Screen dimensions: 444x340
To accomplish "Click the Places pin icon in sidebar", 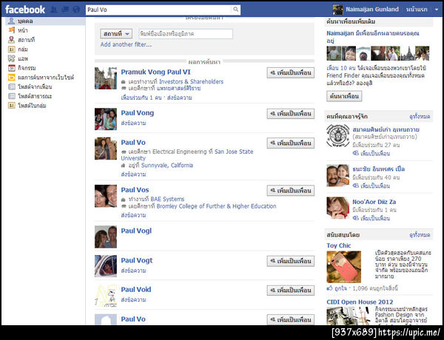I will point(12,39).
